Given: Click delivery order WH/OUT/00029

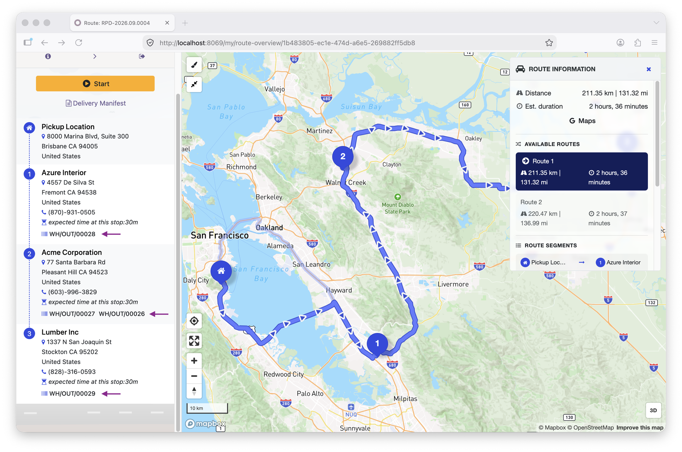Looking at the screenshot, I should tap(72, 394).
